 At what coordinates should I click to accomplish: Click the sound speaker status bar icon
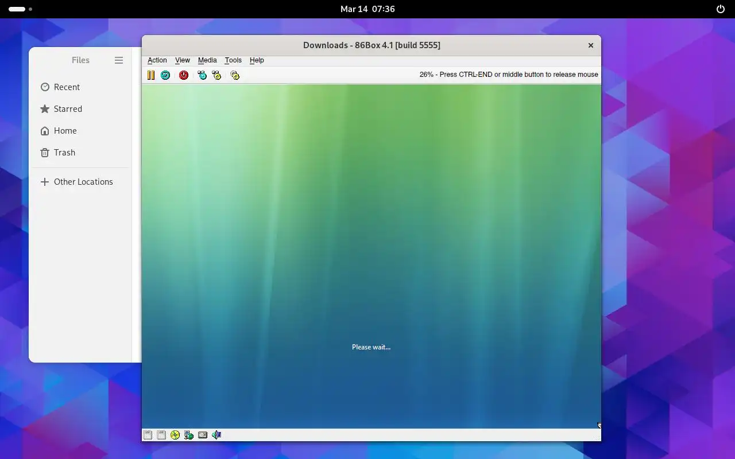click(216, 435)
